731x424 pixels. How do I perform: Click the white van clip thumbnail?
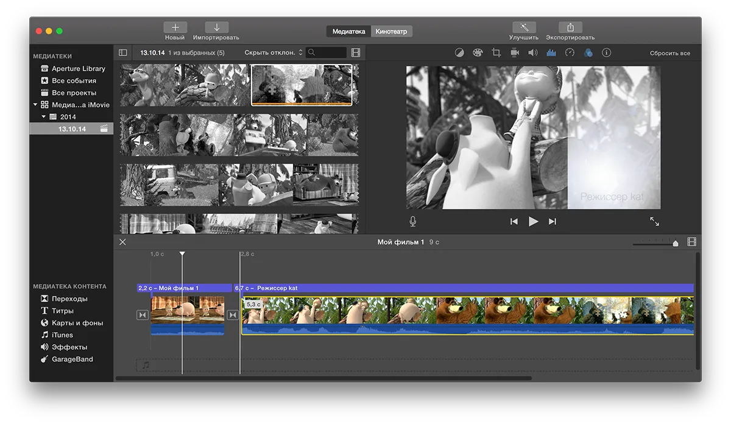coord(169,185)
